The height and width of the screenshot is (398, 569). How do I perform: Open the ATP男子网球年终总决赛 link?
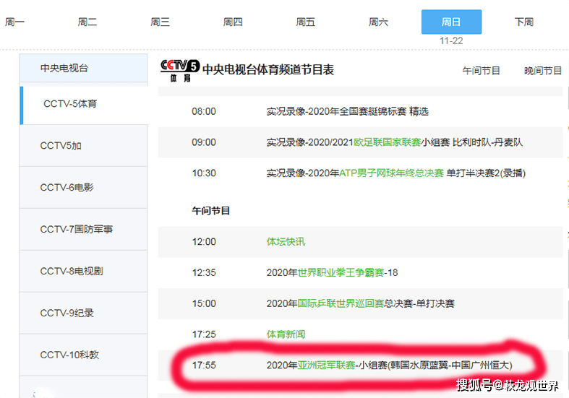(x=391, y=173)
